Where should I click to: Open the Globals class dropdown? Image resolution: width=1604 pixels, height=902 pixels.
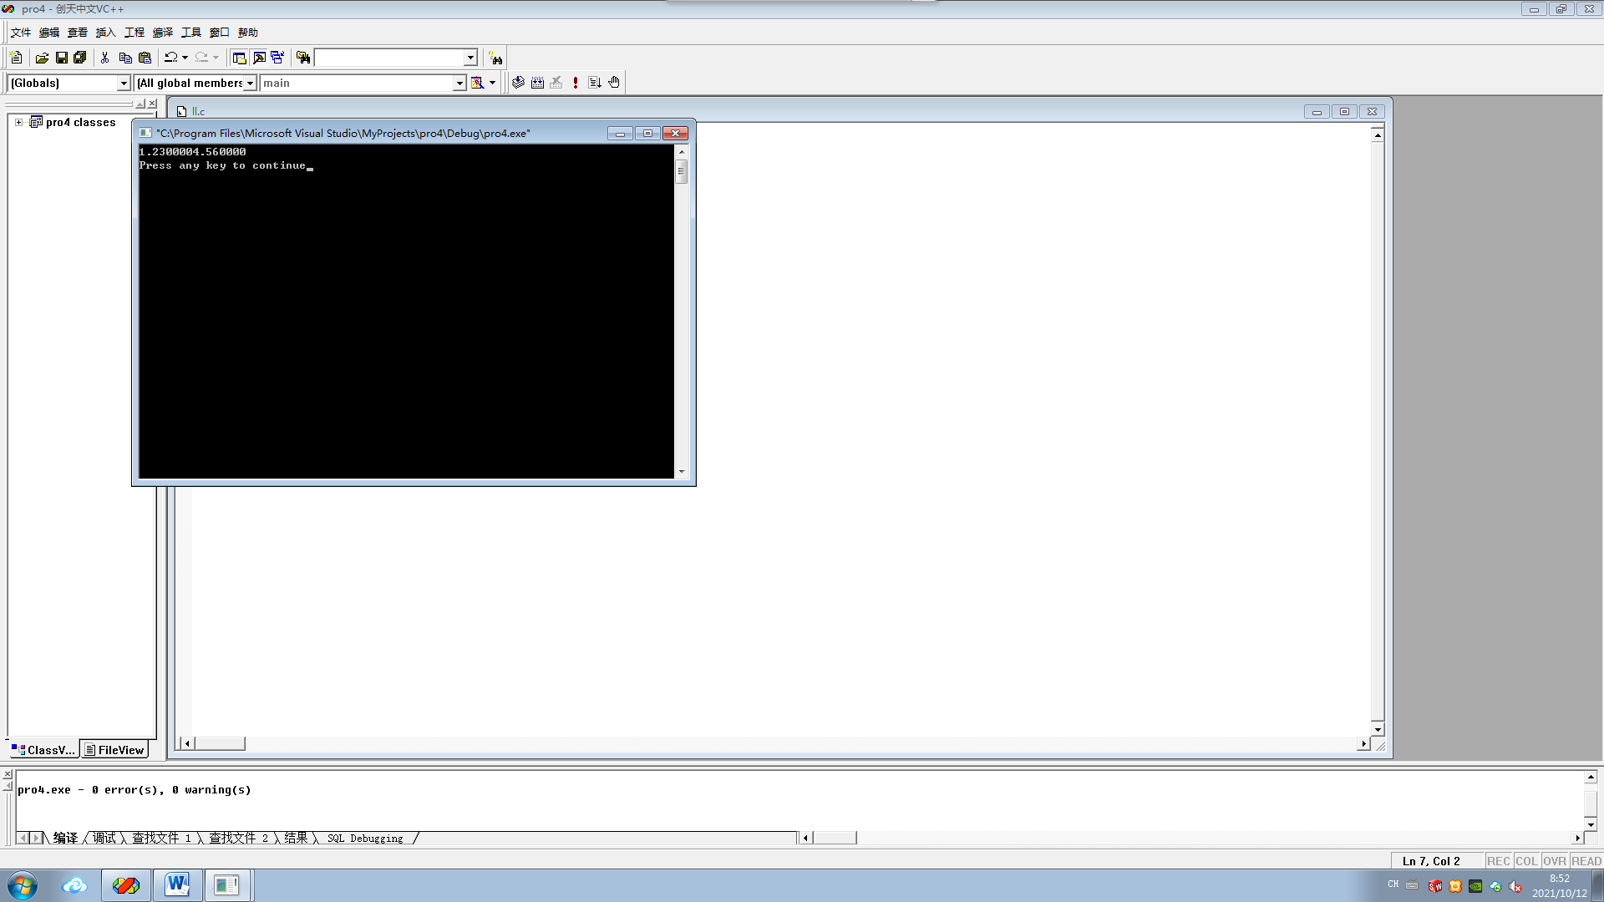(124, 83)
